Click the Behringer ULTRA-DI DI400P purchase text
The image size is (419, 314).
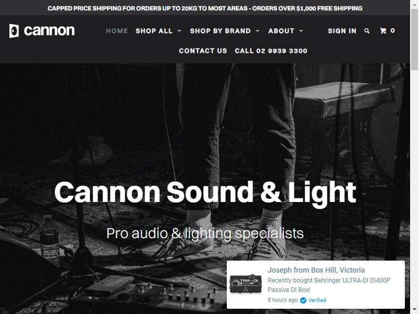(329, 285)
